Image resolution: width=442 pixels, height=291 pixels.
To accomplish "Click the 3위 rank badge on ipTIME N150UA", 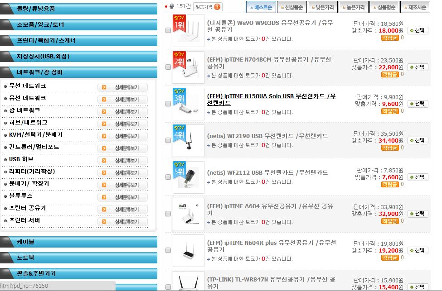I will (179, 99).
